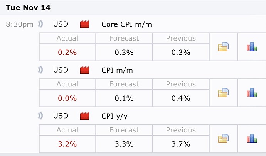Viewport: 266px width, 156px height.
Task: Click the 8:30pm event time
Action: [20, 24]
